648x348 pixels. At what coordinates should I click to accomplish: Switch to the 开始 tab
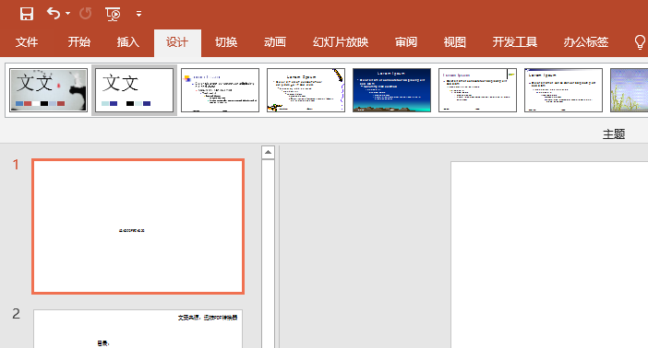click(x=79, y=42)
